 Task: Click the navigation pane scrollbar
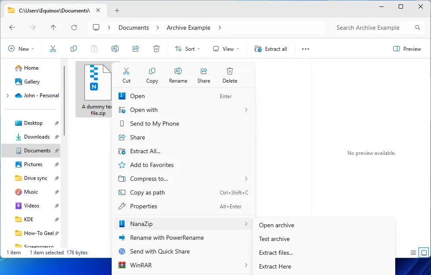(64, 101)
